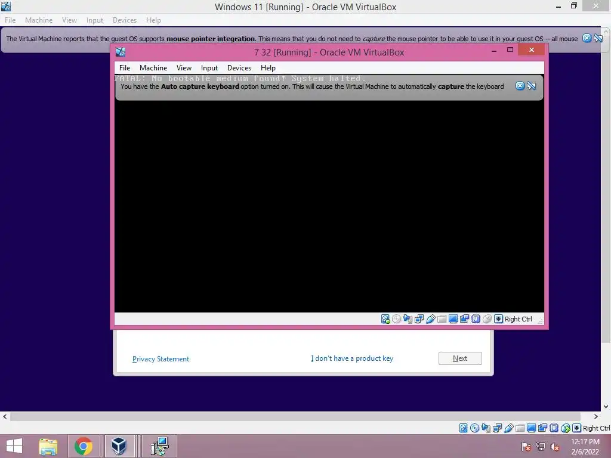
Task: Choose I don't have a product key
Action: click(x=352, y=358)
